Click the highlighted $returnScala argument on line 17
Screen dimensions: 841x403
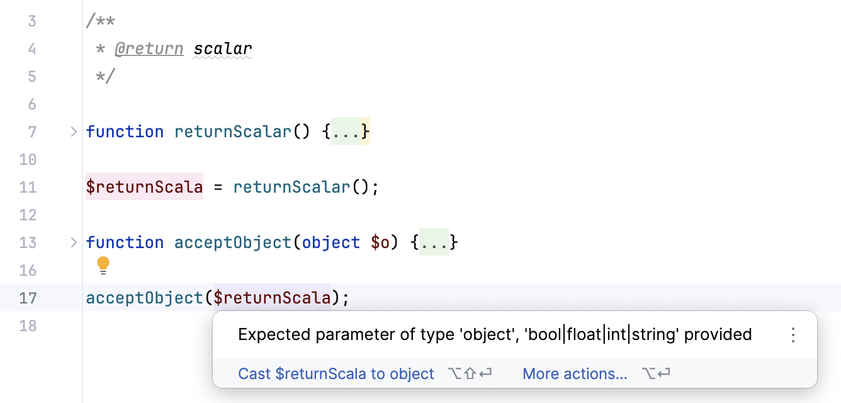[x=272, y=298]
